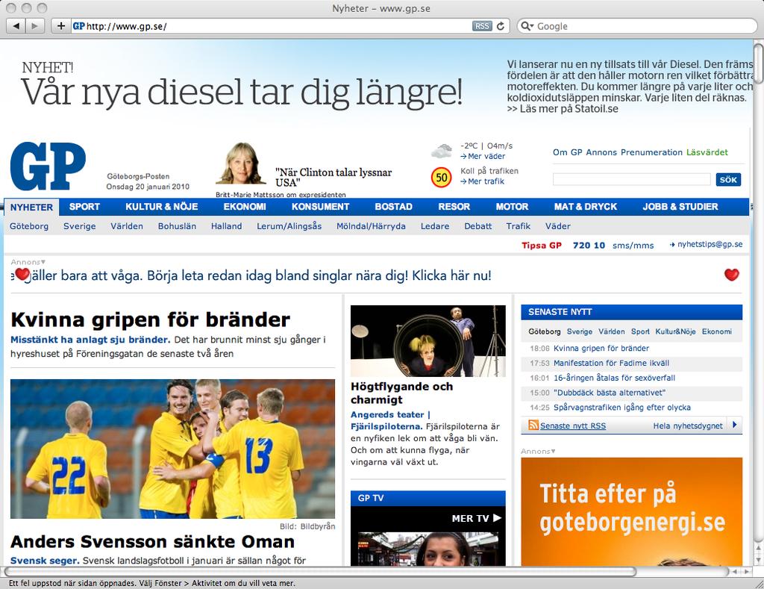Screen dimensions: 764x589
Task: Open Lerum/Alingsås local news
Action: 289,226
